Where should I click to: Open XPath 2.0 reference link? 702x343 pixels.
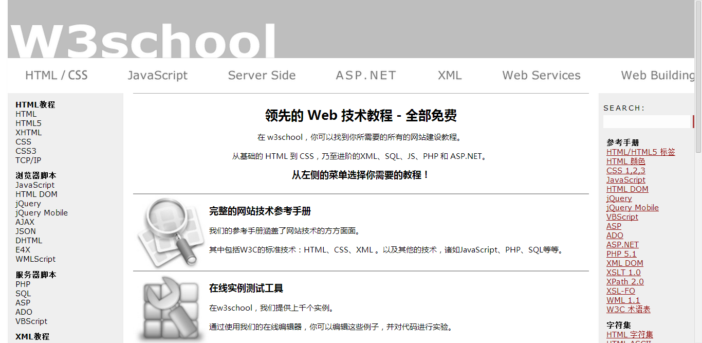click(625, 282)
